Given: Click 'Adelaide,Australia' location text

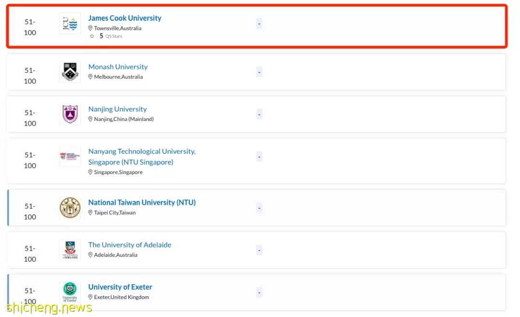Looking at the screenshot, I should coord(116,254).
